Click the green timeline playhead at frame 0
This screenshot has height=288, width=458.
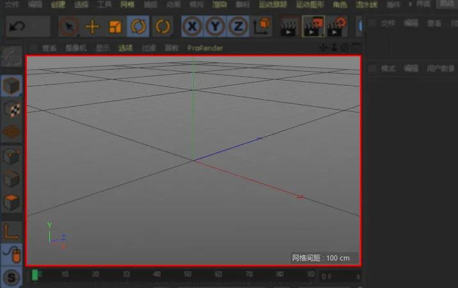point(35,275)
